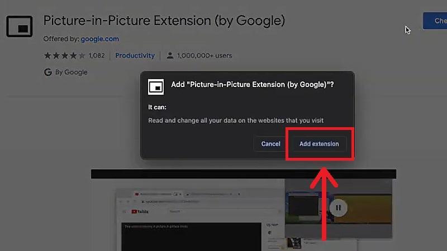
Task: Click the 1,082 ratings count
Action: 97,56
